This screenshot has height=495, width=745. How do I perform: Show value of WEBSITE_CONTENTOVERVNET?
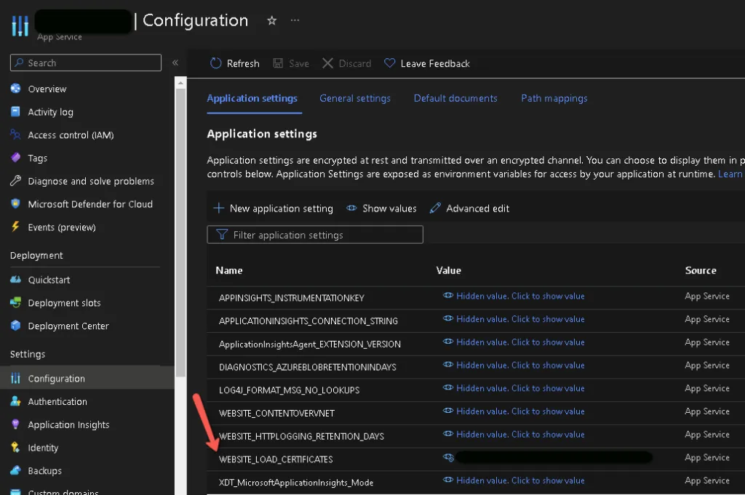[514, 411]
